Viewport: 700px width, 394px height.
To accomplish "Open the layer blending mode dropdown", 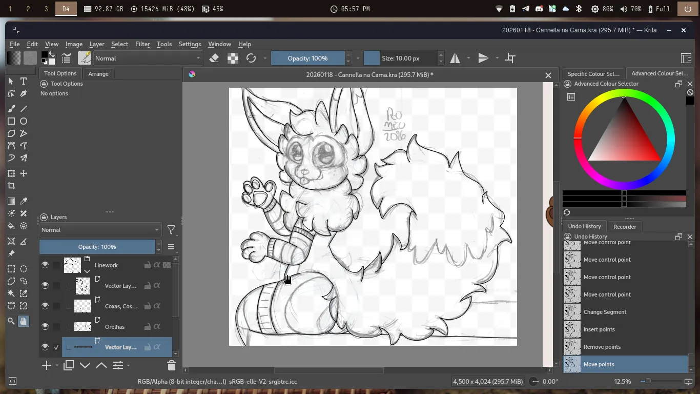I will click(x=100, y=230).
